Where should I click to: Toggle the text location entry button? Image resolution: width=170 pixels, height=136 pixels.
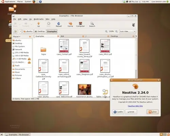[15, 31]
